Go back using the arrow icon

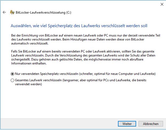click(4, 12)
